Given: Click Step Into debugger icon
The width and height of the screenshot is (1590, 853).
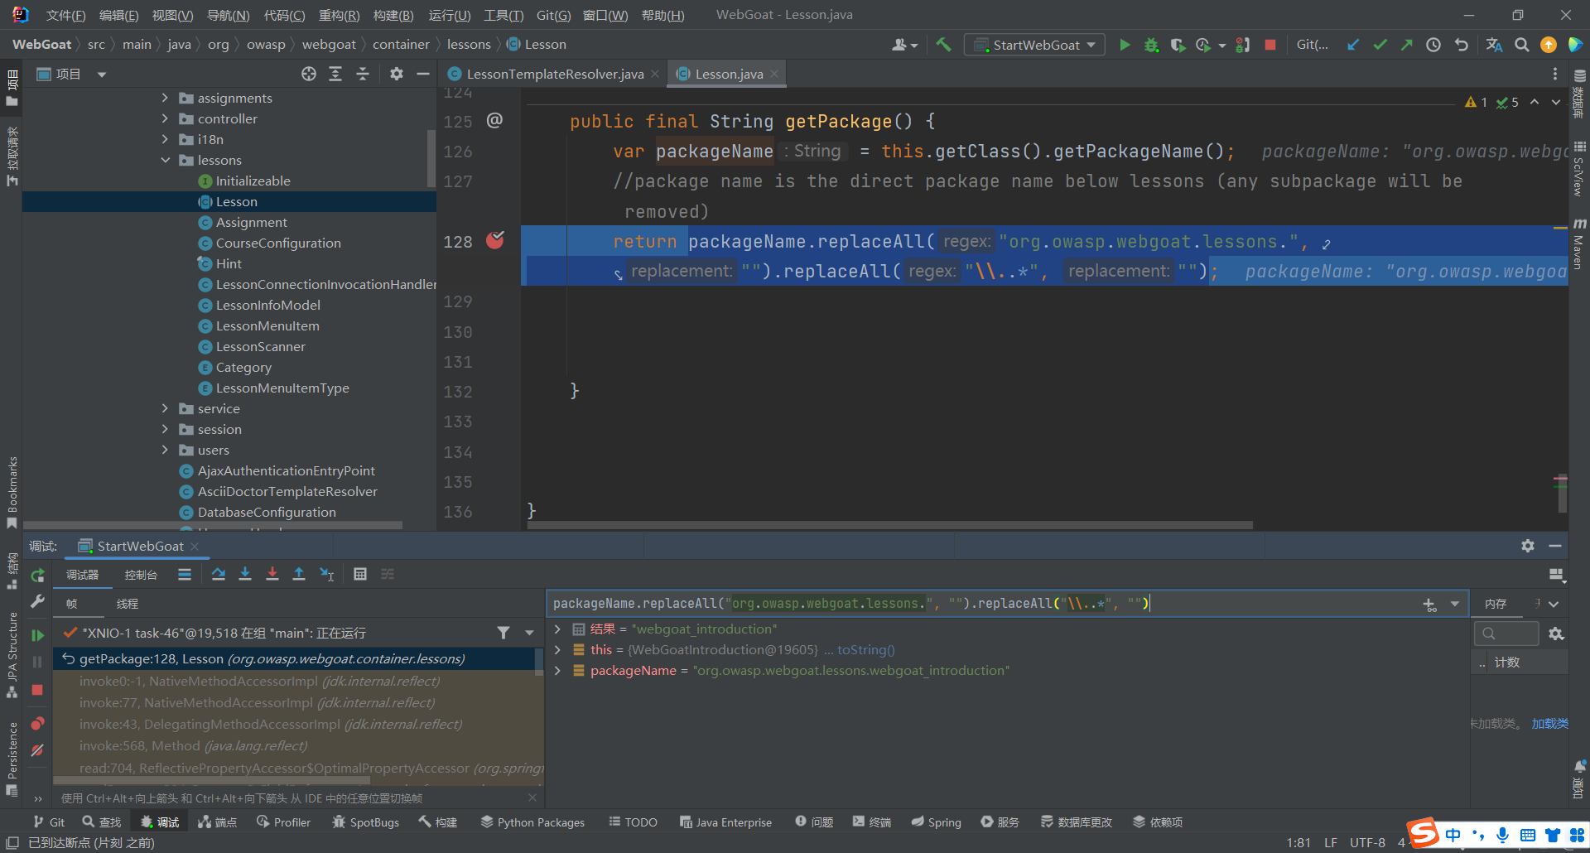Looking at the screenshot, I should tap(245, 574).
